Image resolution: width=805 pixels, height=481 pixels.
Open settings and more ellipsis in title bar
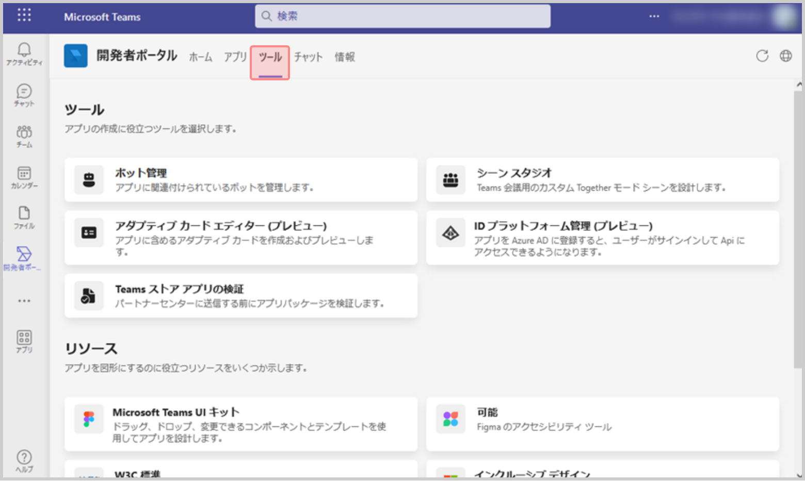654,16
